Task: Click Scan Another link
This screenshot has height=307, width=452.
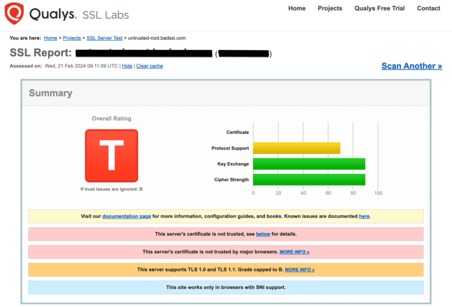Action: tap(411, 66)
